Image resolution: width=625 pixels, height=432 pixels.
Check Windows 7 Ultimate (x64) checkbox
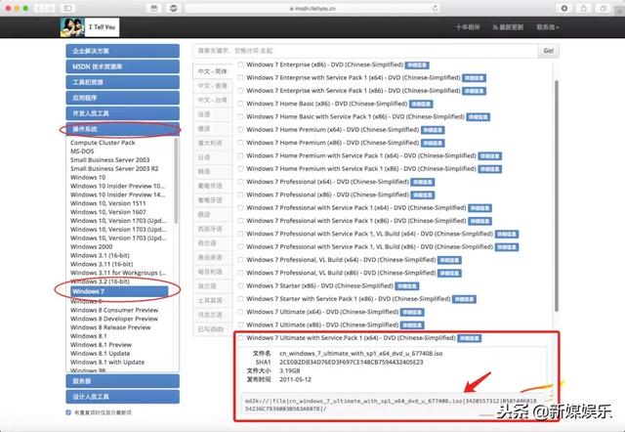pyautogui.click(x=240, y=312)
